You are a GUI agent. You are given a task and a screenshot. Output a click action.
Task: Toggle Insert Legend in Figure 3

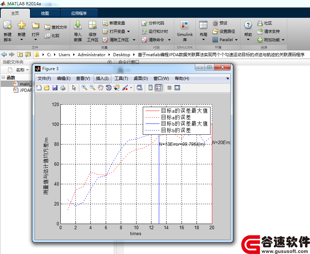coord(158,88)
